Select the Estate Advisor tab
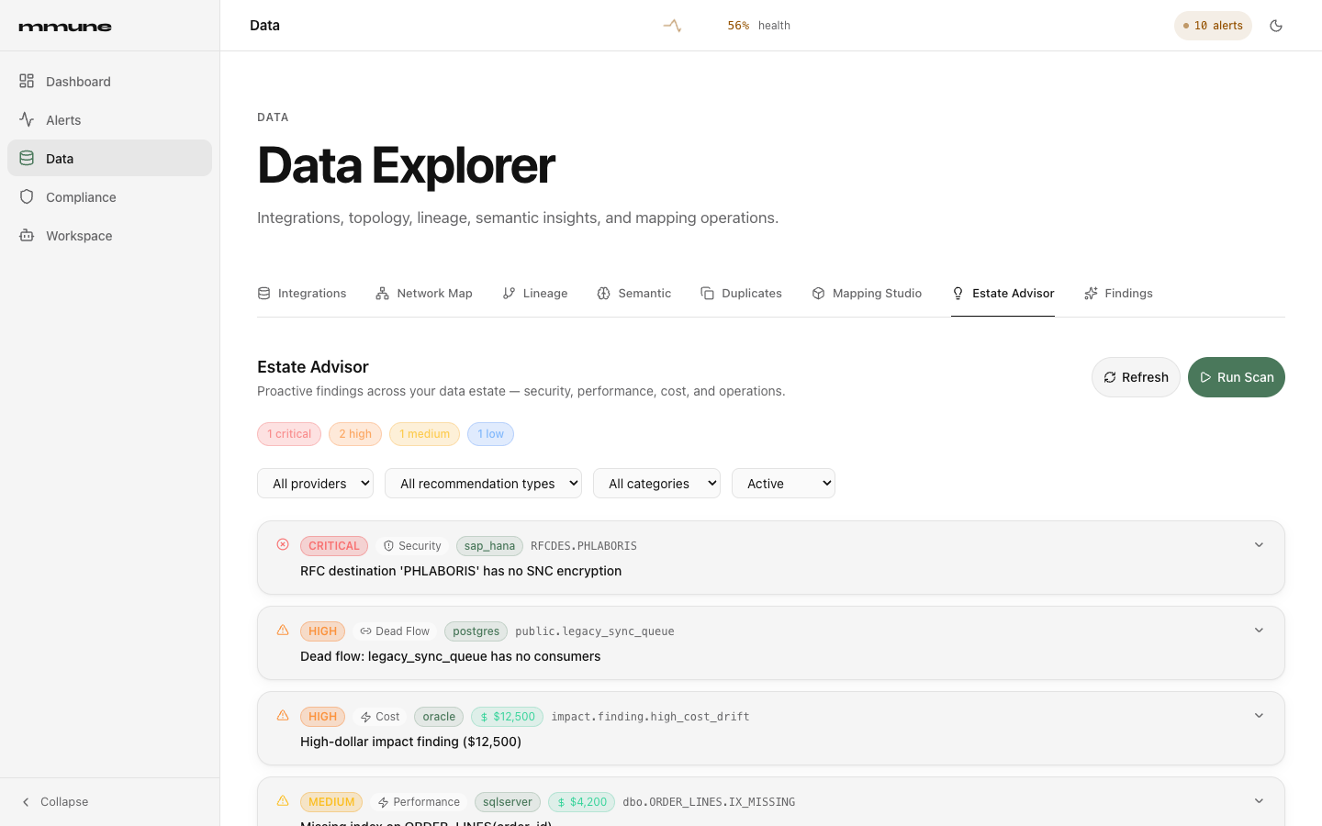 click(x=1003, y=294)
